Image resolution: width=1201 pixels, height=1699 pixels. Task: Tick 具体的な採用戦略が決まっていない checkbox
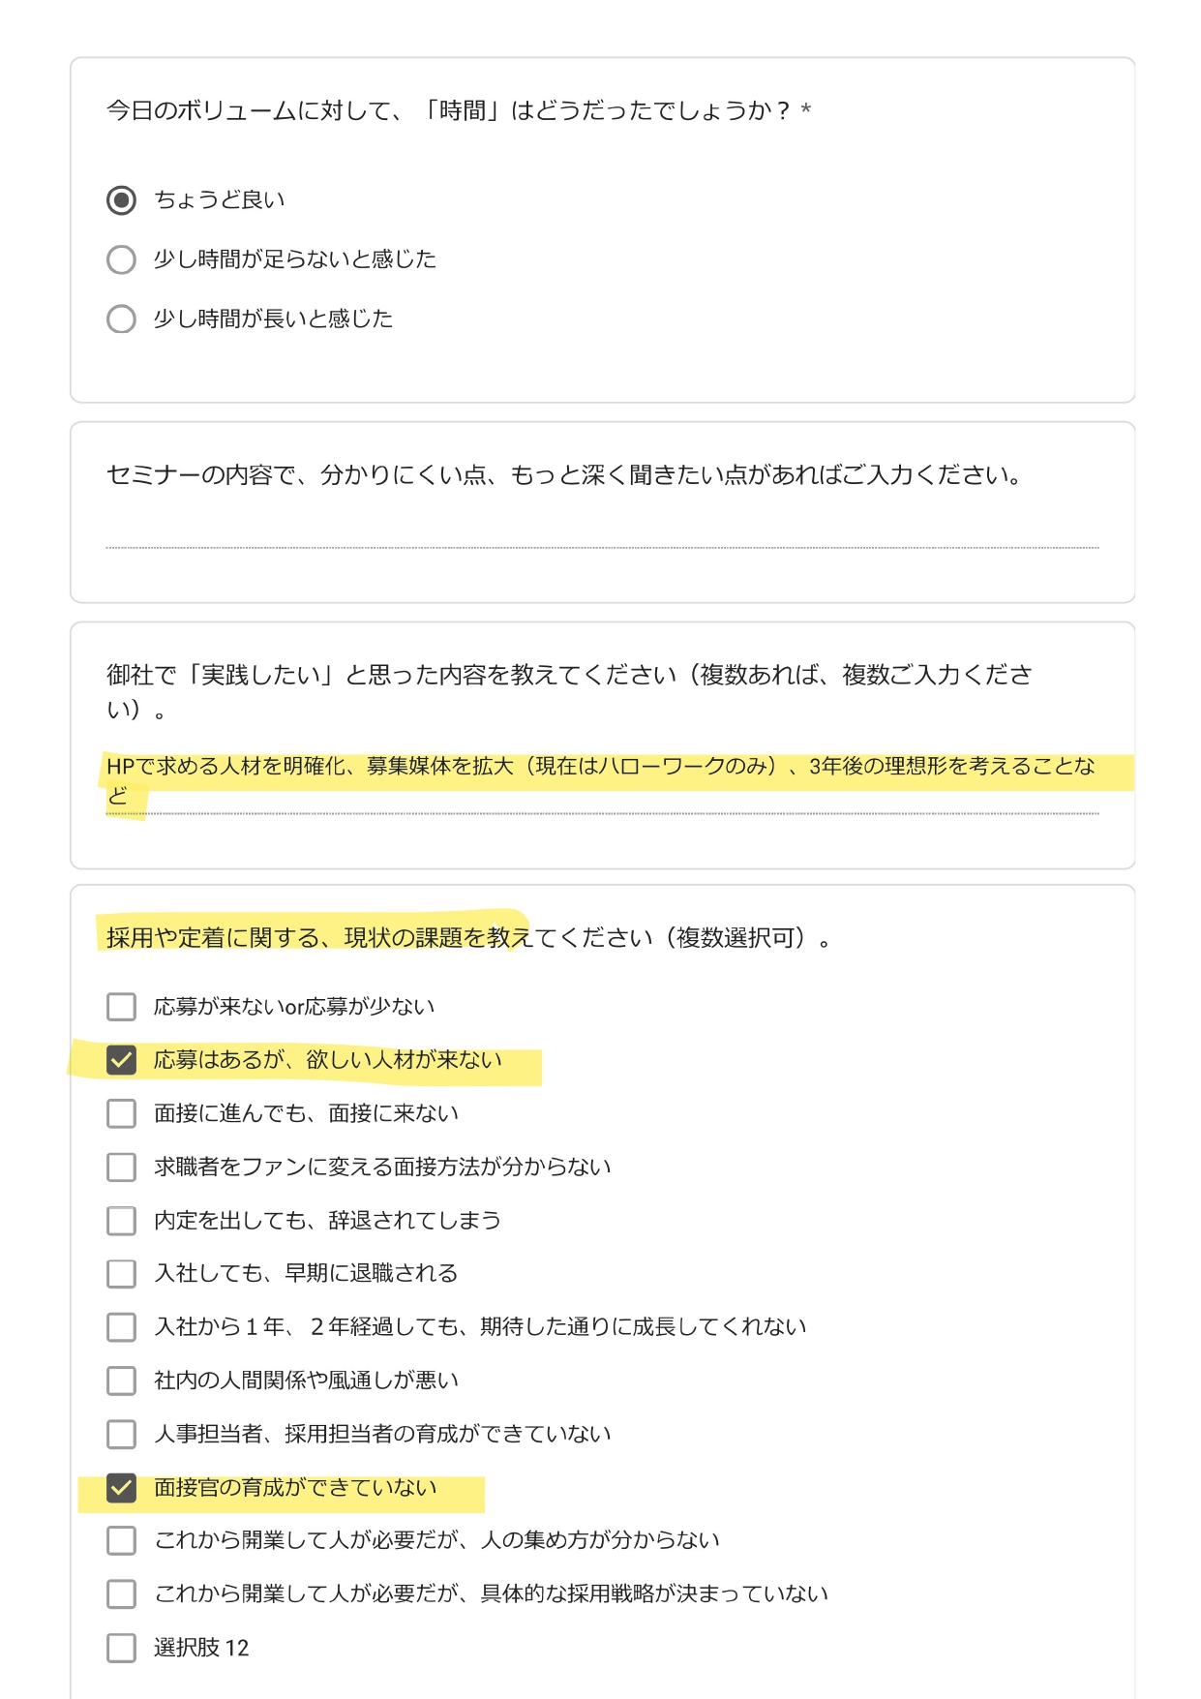coord(121,1593)
